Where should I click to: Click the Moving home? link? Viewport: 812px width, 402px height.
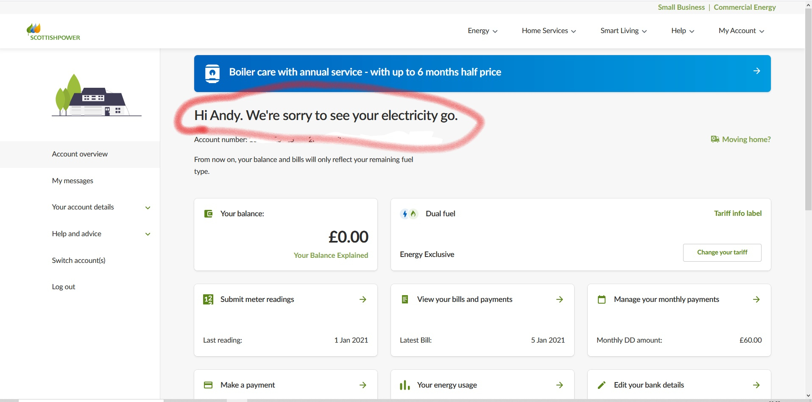coord(741,140)
